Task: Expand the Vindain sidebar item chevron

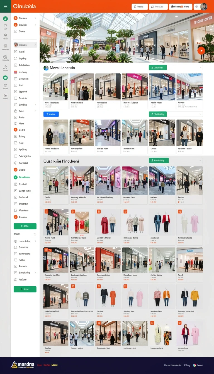Action: point(35,25)
